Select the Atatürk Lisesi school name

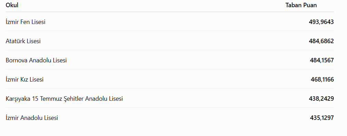click(23, 41)
